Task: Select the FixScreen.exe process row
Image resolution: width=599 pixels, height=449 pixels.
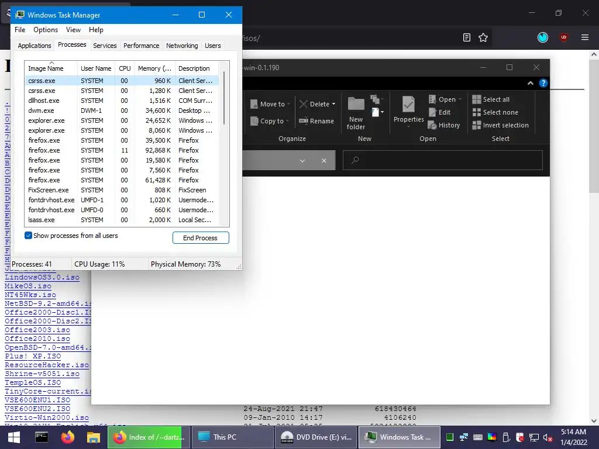Action: click(122, 190)
